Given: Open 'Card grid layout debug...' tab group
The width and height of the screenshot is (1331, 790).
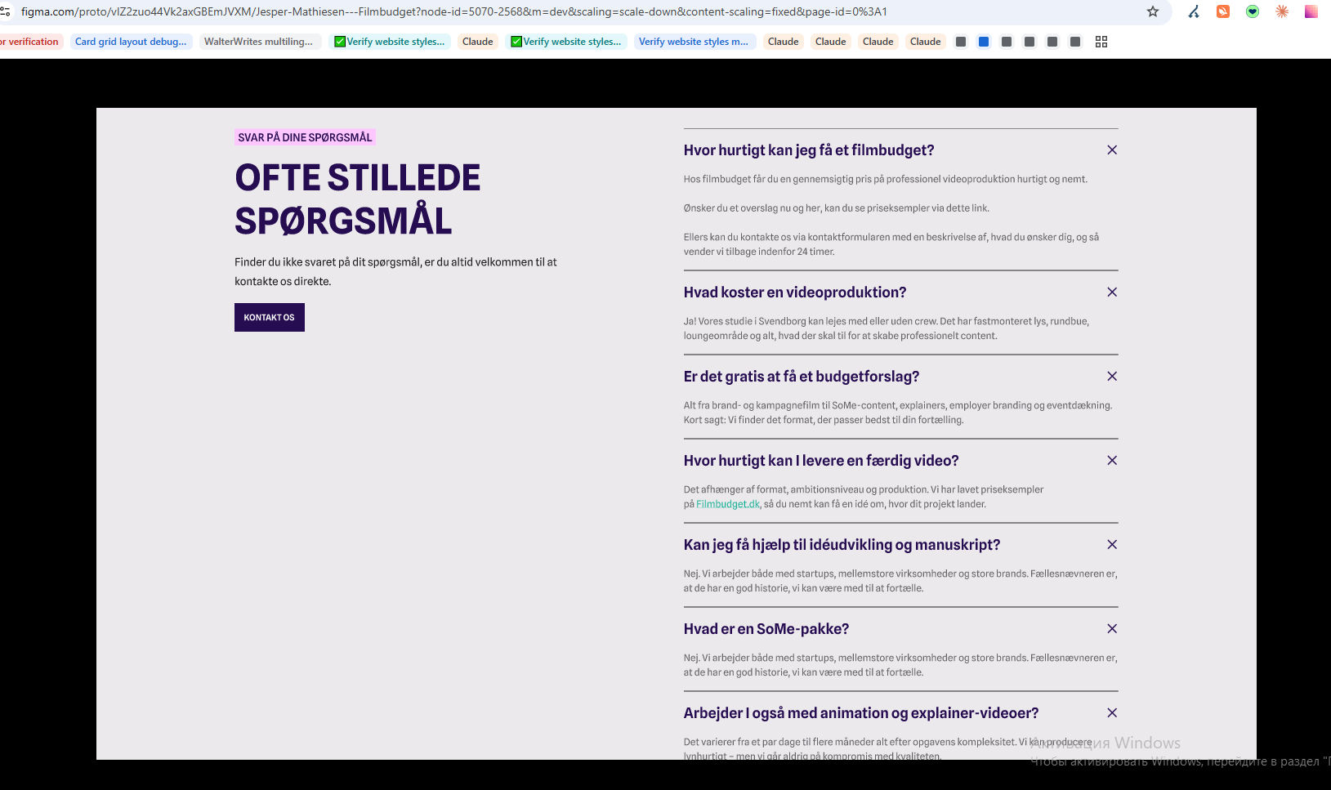Looking at the screenshot, I should [131, 42].
